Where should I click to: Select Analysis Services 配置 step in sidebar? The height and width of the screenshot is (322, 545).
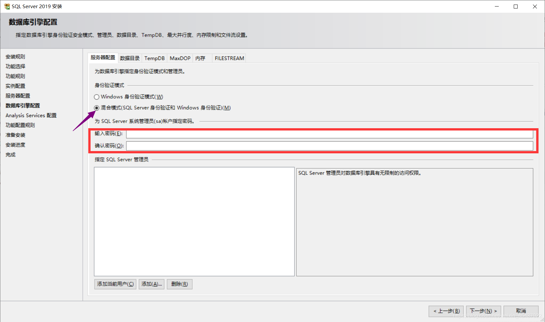coord(31,115)
